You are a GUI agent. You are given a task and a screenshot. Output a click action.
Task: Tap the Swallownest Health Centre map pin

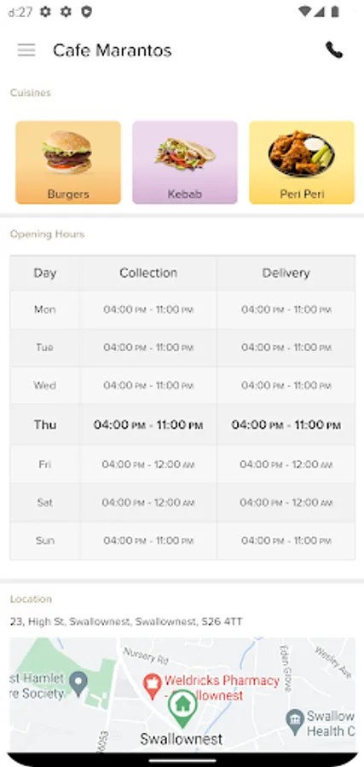[x=295, y=722]
